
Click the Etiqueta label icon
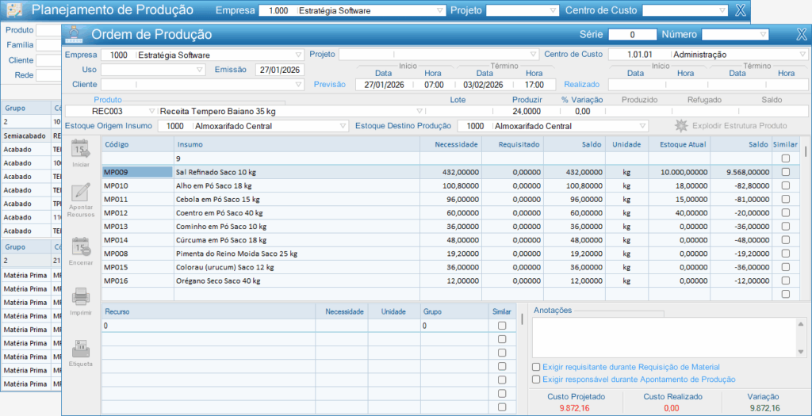pos(81,350)
